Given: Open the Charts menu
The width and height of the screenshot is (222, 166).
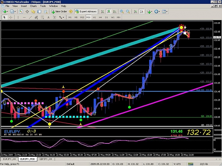Looking at the screenshot, I should click(33, 6).
